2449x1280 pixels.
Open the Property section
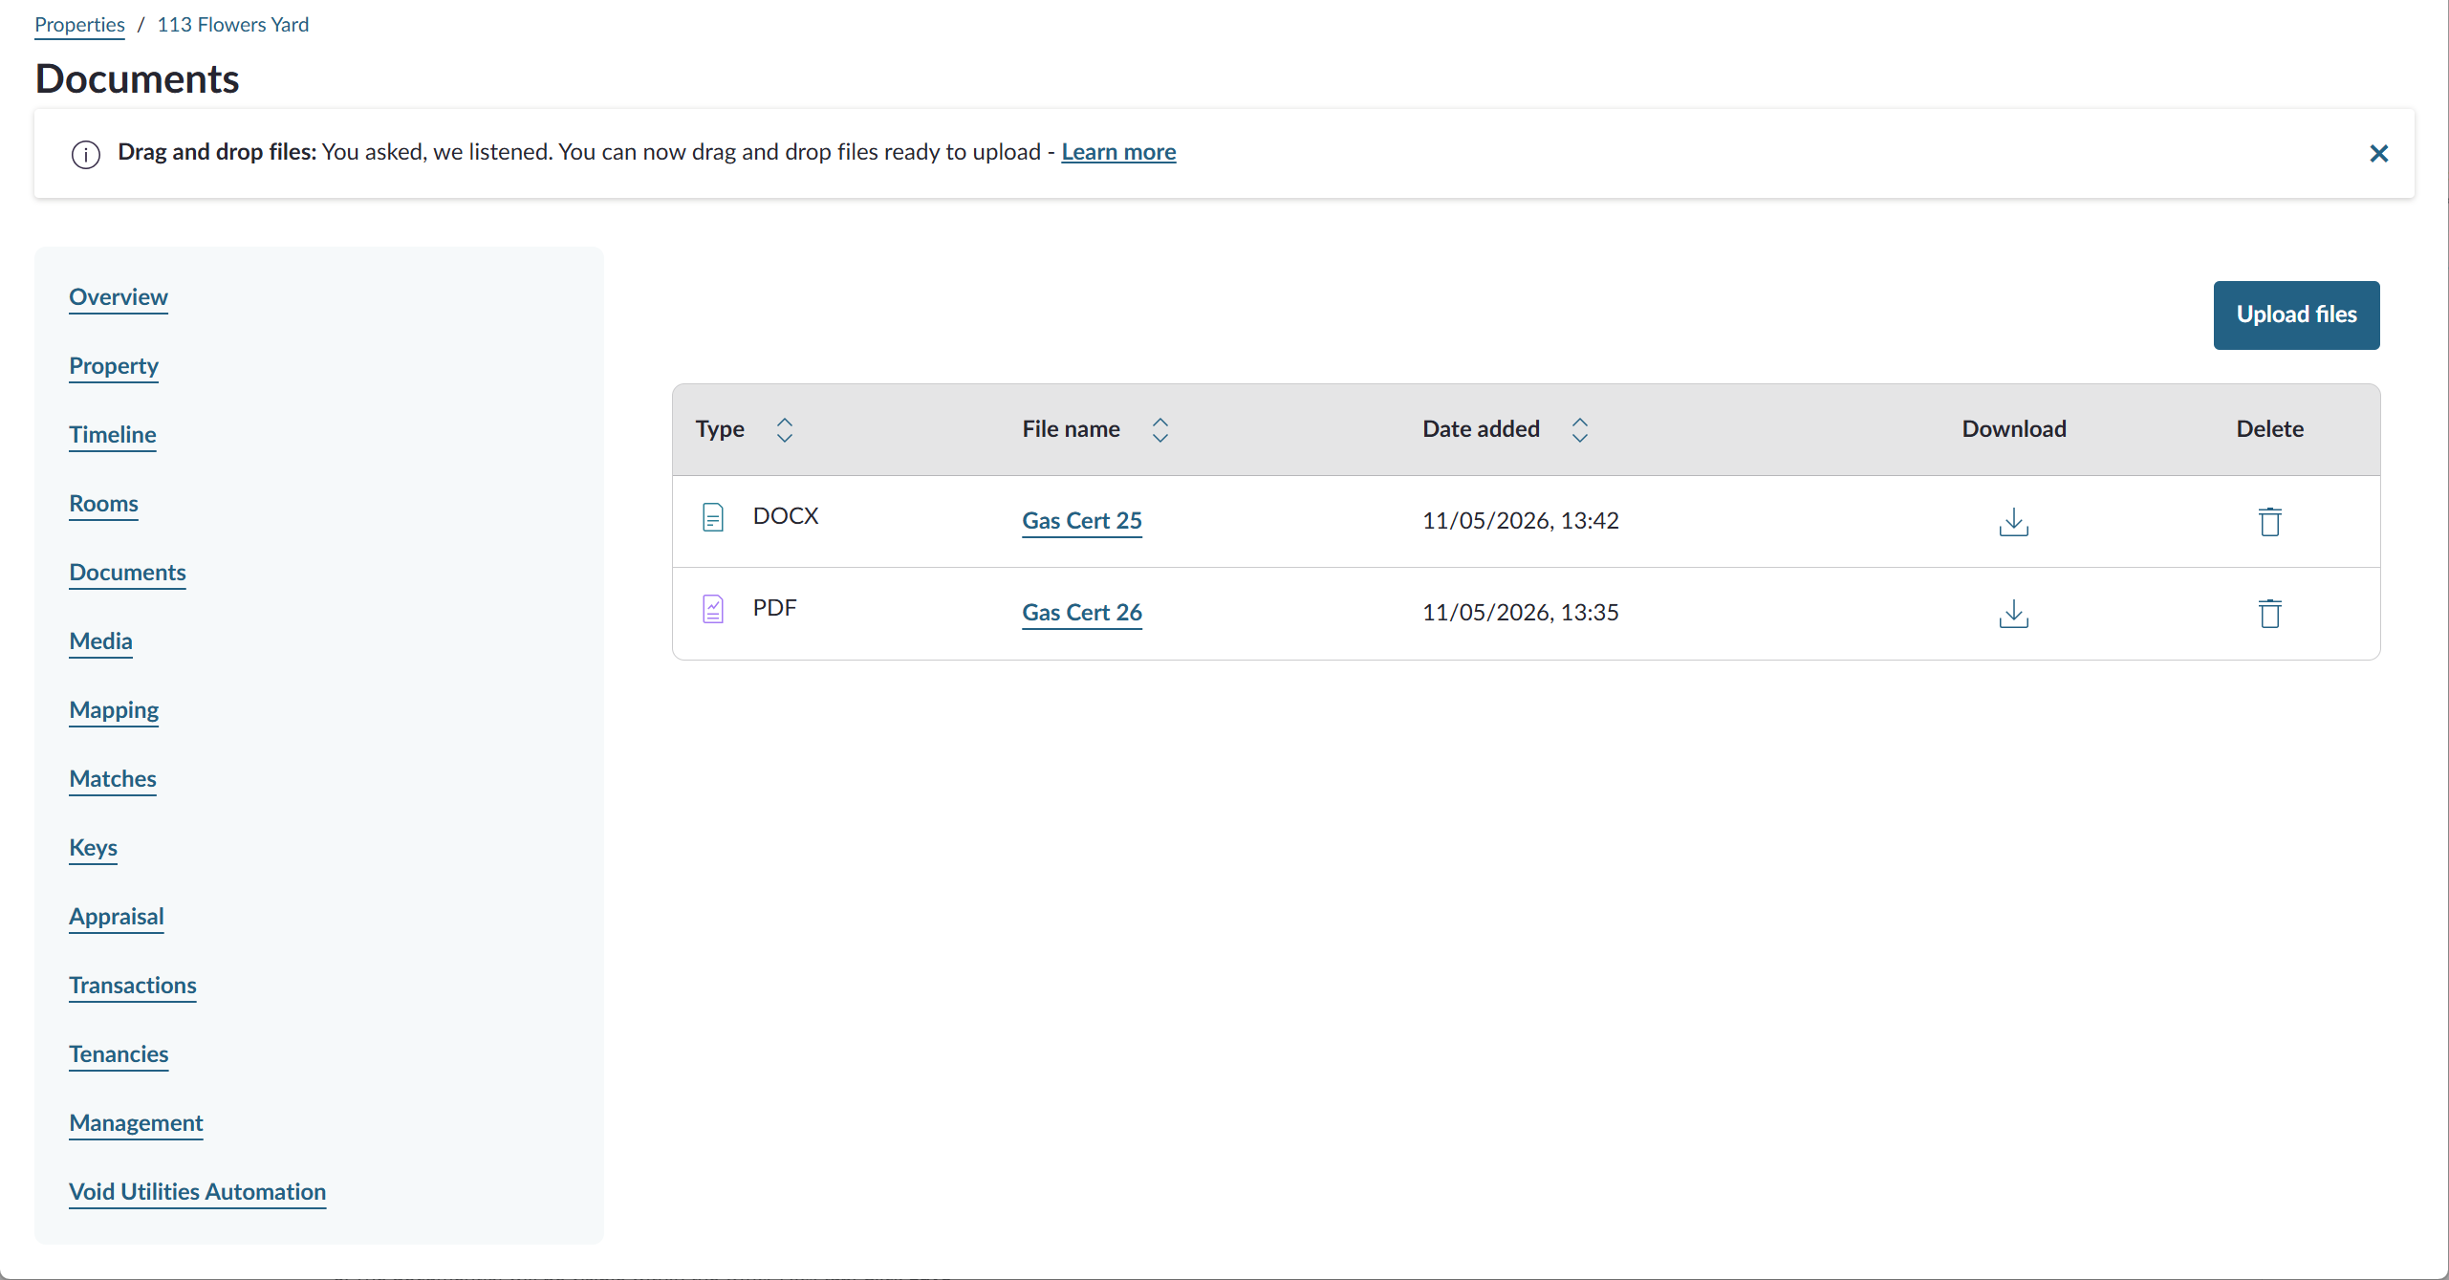coord(114,366)
